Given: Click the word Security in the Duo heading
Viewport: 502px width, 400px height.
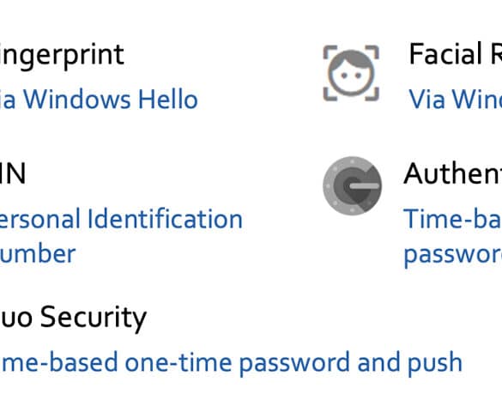Looking at the screenshot, I should coord(94,318).
